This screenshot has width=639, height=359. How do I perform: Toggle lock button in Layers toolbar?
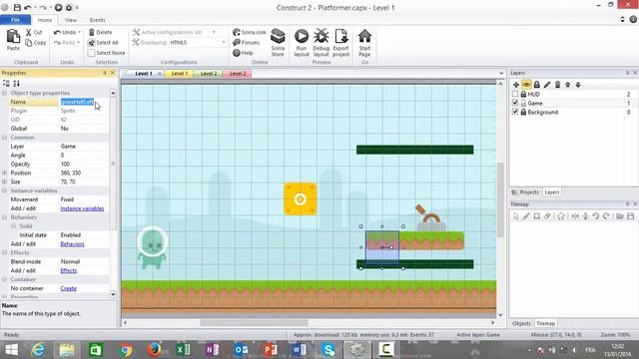[x=537, y=85]
